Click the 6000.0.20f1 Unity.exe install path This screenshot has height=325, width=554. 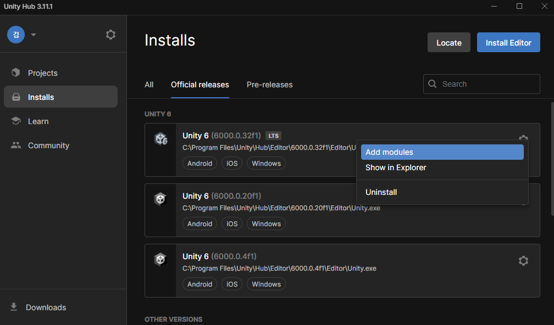point(281,208)
